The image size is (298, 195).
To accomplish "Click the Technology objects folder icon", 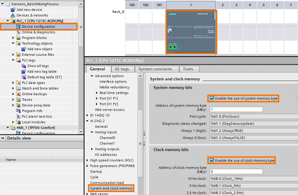I will (x=18, y=43).
